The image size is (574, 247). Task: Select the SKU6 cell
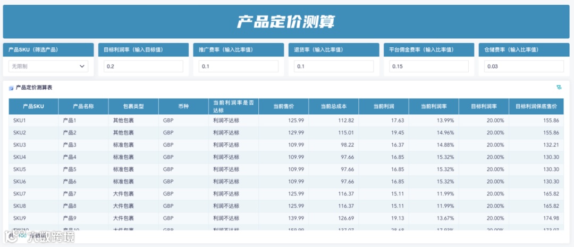click(x=33, y=182)
